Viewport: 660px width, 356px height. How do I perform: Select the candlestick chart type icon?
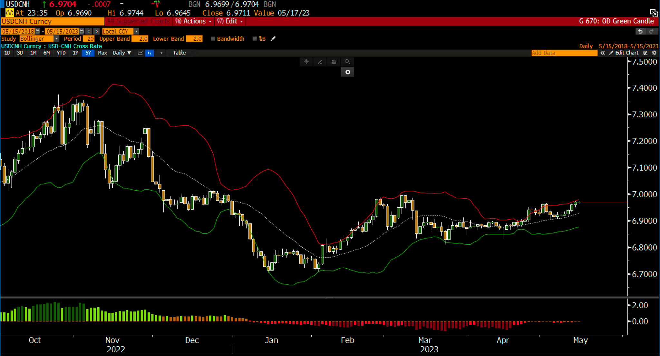click(x=150, y=53)
